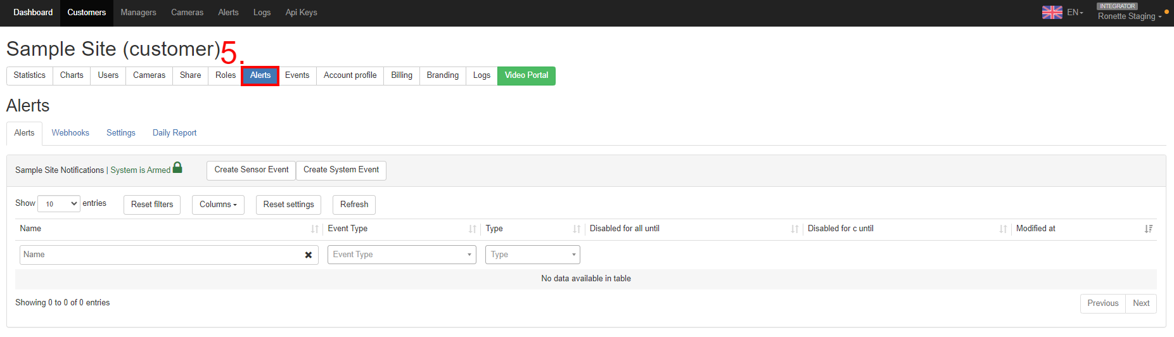Switch to the Webhooks tab

(70, 133)
